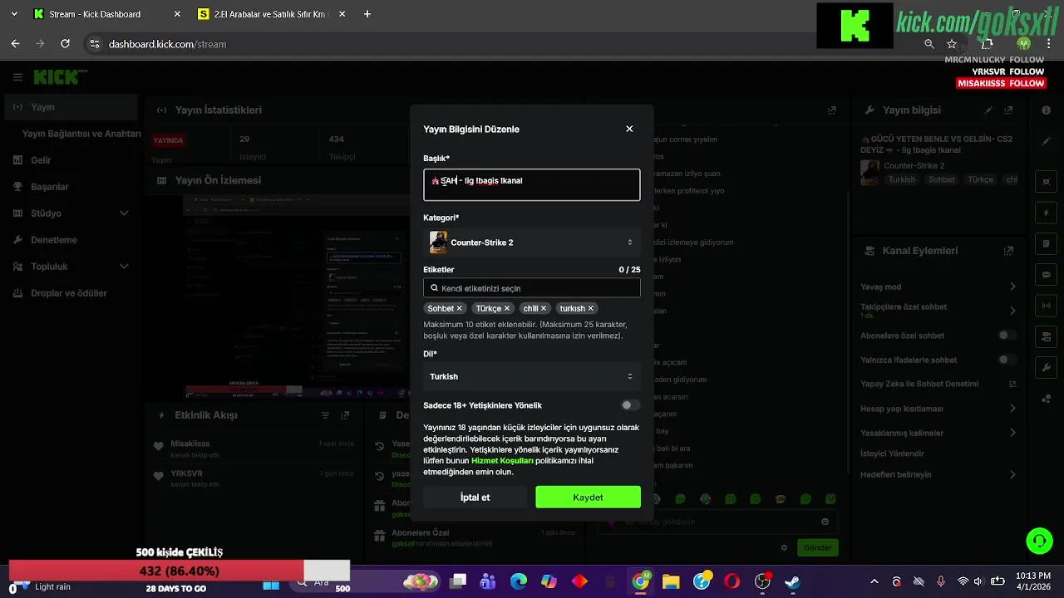
Task: Toggle Yalnızca ifadelerle sohbet switch
Action: pos(1007,360)
